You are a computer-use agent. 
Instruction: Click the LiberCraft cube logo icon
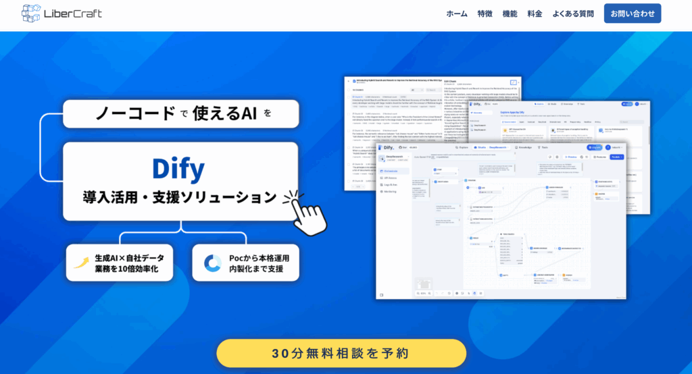pos(32,14)
